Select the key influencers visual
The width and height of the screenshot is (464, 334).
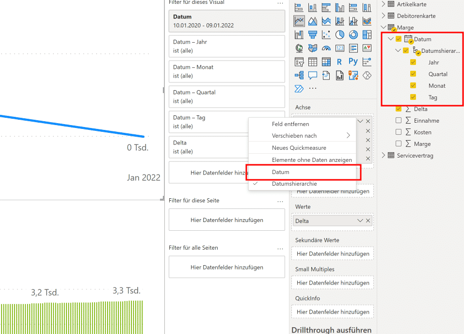click(367, 62)
